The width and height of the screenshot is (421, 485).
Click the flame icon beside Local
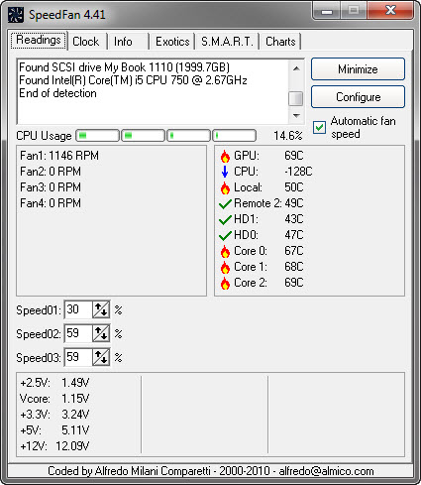click(x=225, y=187)
